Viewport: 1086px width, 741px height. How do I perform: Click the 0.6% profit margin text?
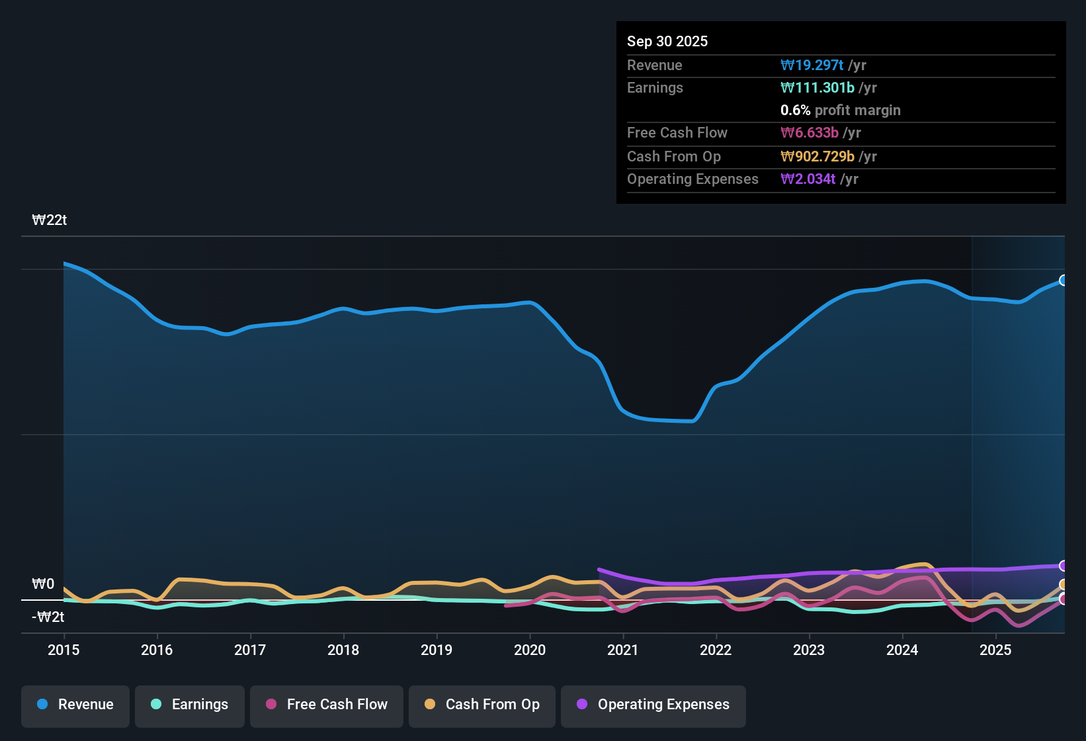[x=840, y=110]
